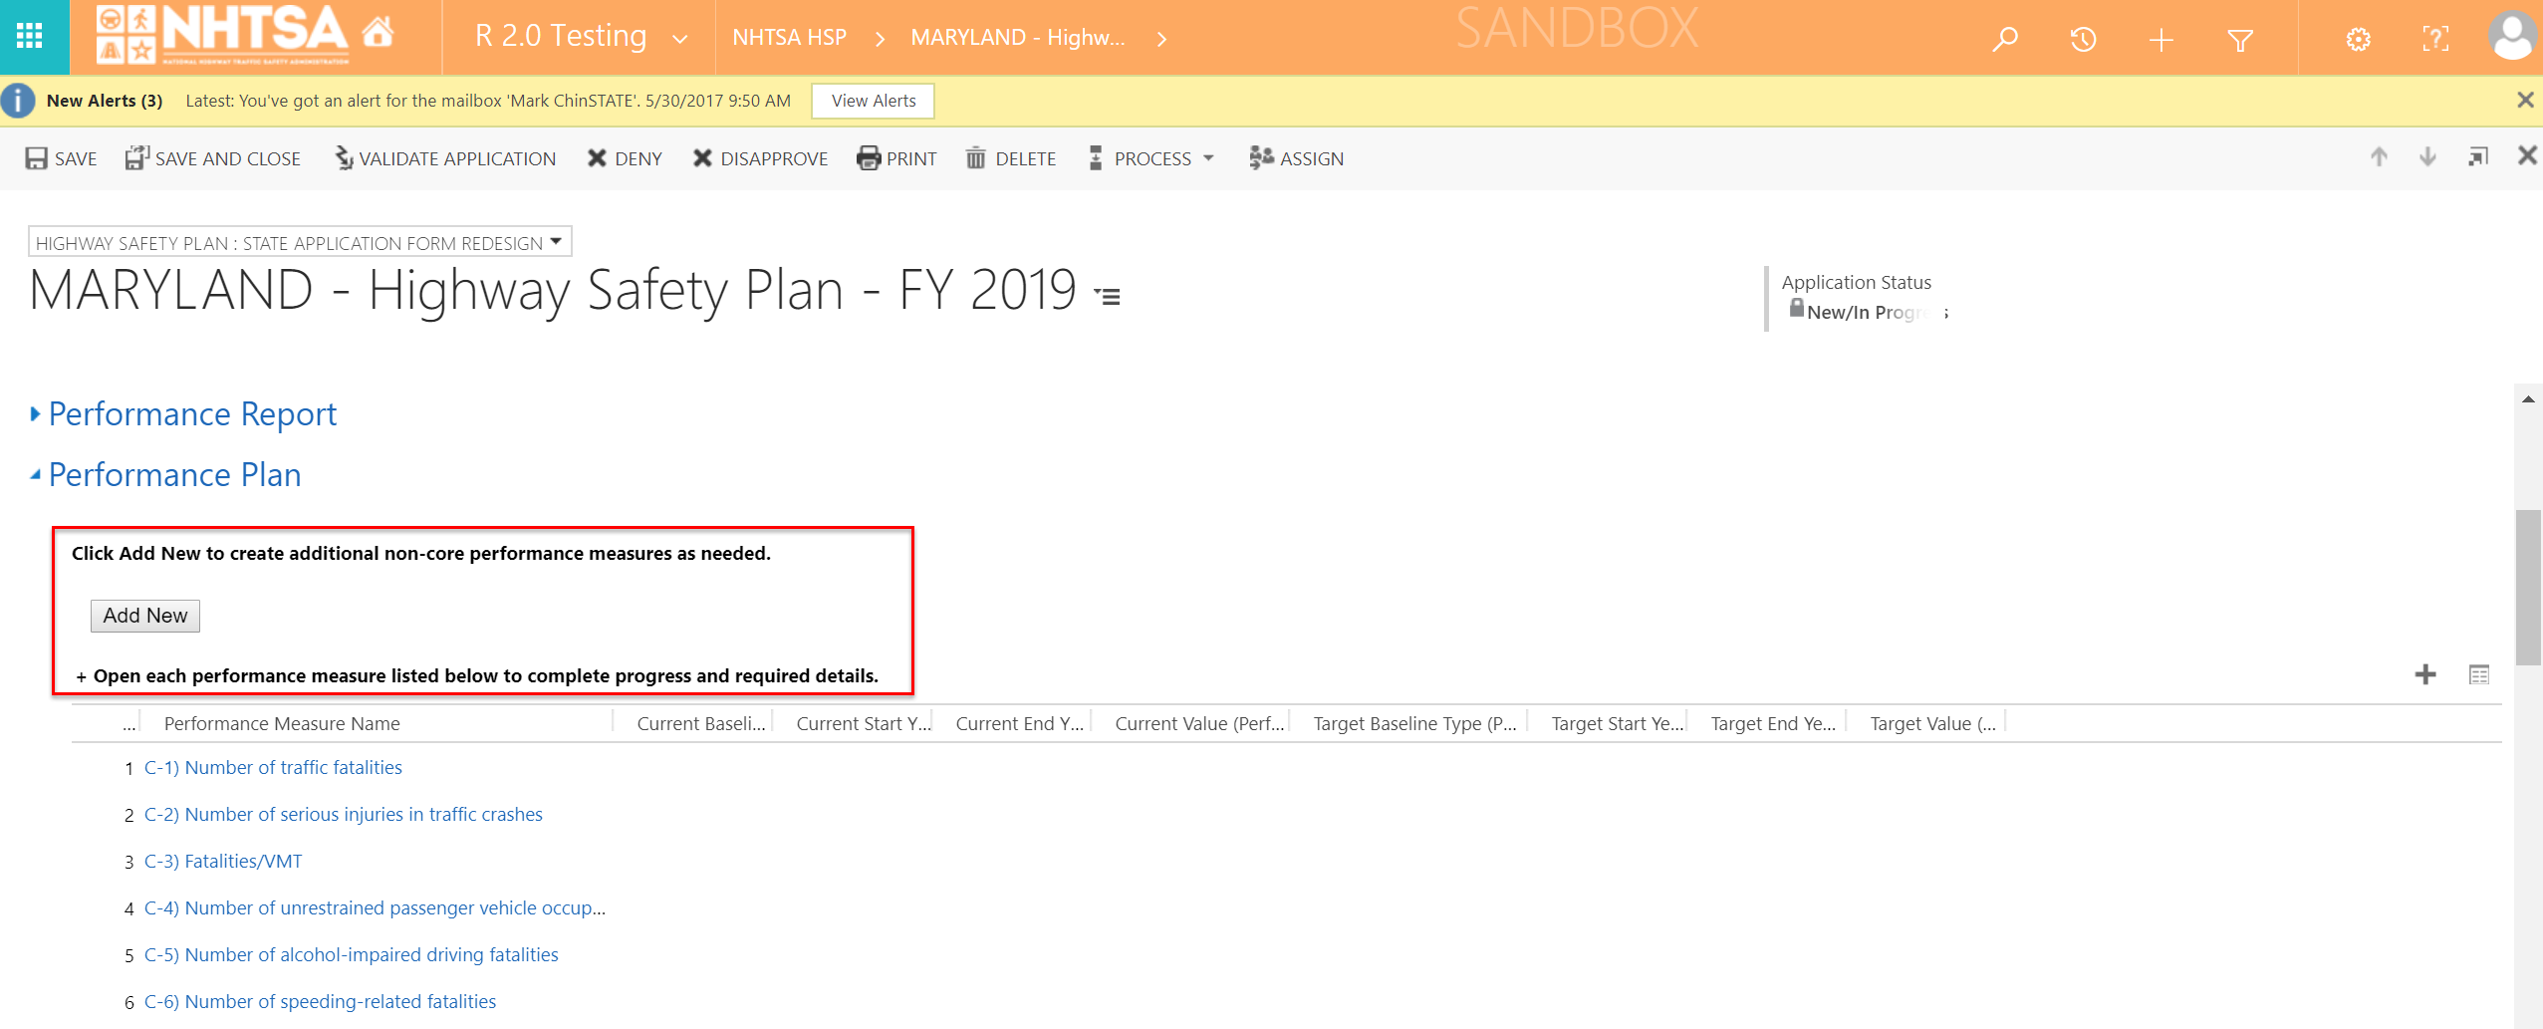This screenshot has width=2543, height=1029.
Task: Sort by Target End Ye... column header
Action: 1773,723
